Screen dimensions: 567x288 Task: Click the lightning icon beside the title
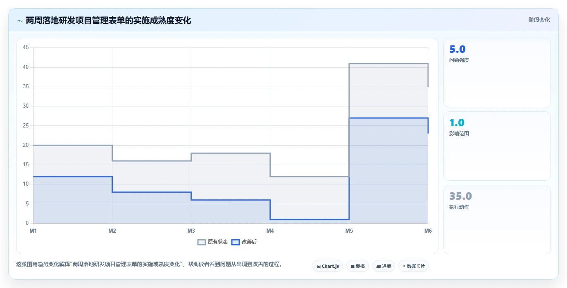(x=19, y=21)
